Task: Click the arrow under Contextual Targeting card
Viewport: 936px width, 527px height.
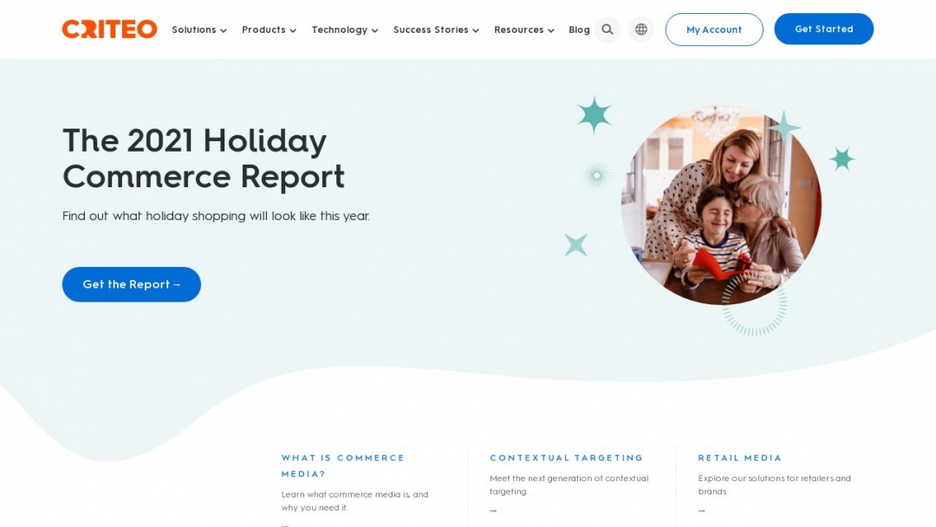Action: point(493,510)
